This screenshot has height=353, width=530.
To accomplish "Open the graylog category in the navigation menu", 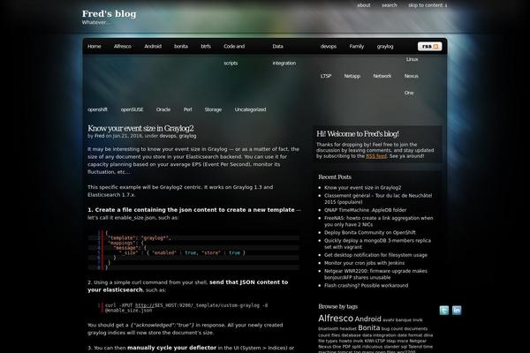I will click(x=385, y=46).
